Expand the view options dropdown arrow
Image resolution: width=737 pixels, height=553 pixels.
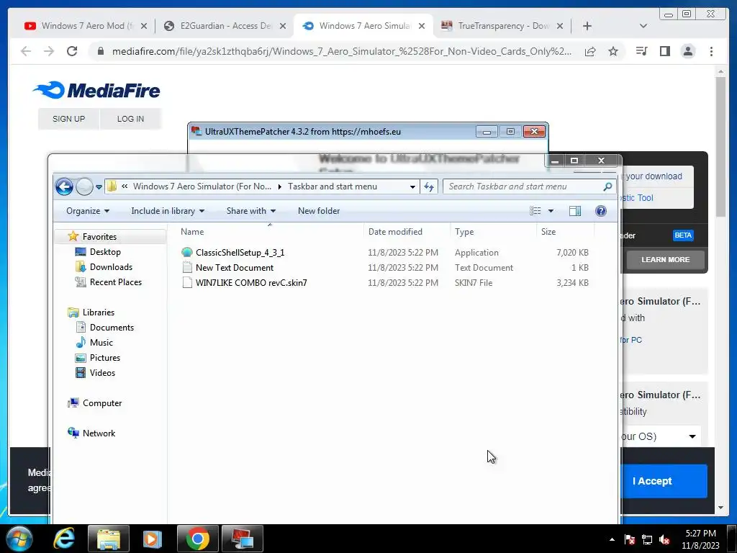pyautogui.click(x=551, y=211)
